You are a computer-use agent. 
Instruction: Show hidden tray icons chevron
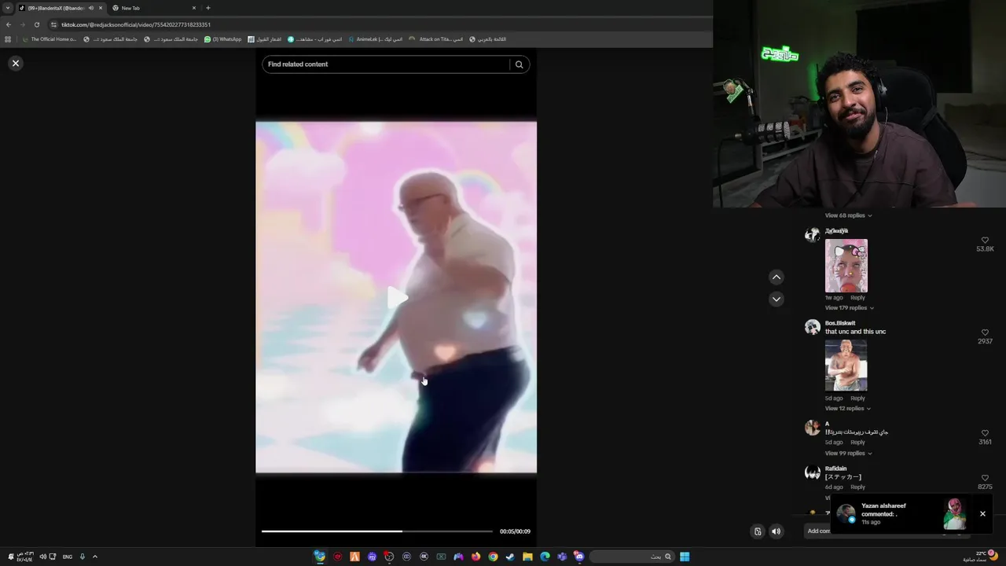point(95,557)
